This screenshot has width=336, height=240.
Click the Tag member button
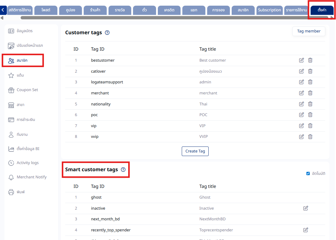click(308, 31)
